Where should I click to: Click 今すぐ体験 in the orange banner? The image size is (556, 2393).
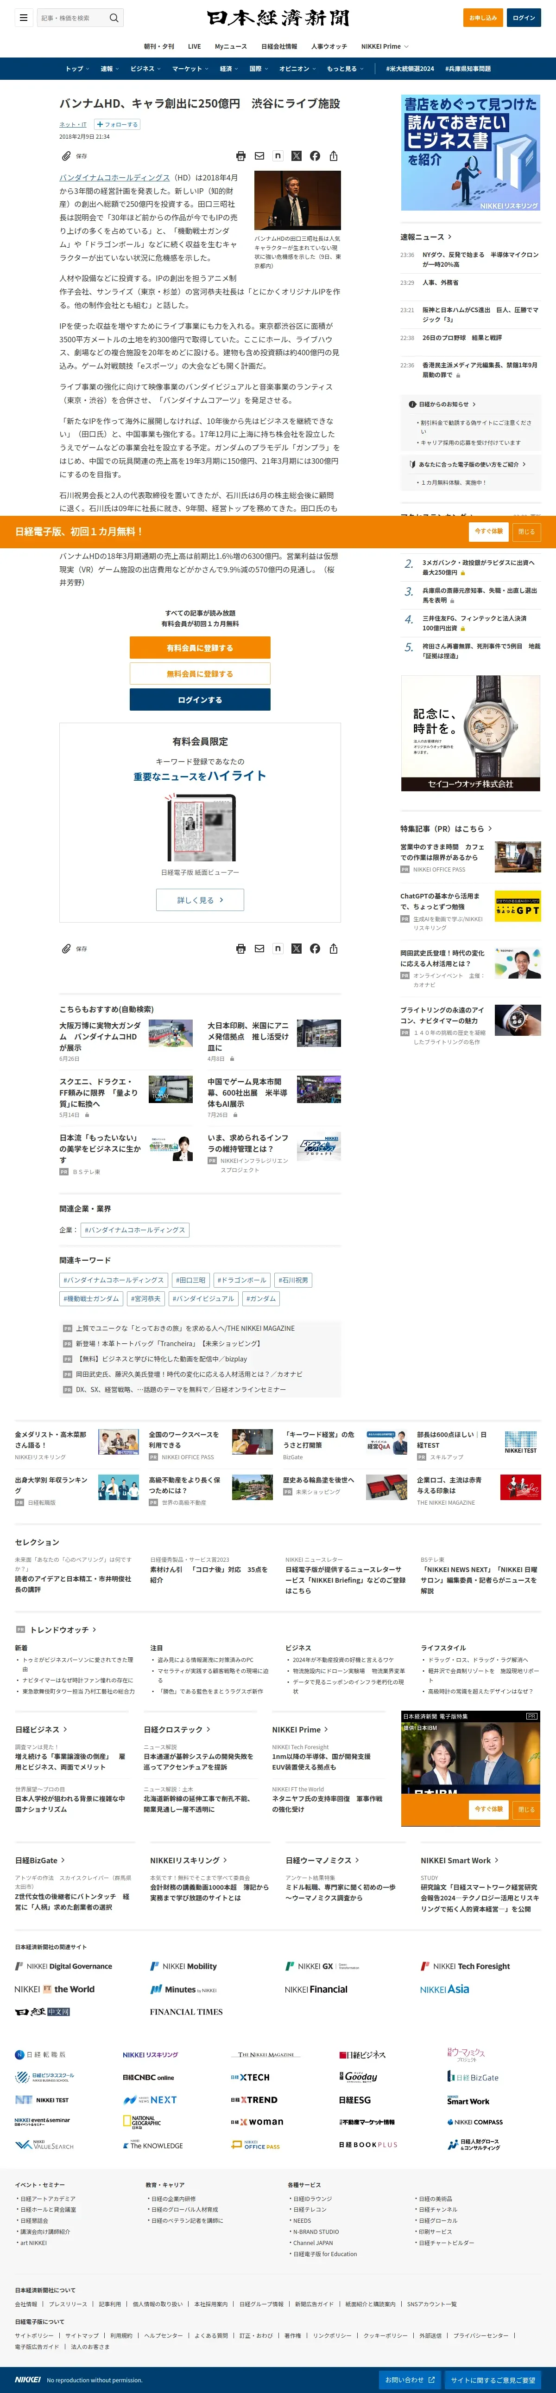click(488, 532)
